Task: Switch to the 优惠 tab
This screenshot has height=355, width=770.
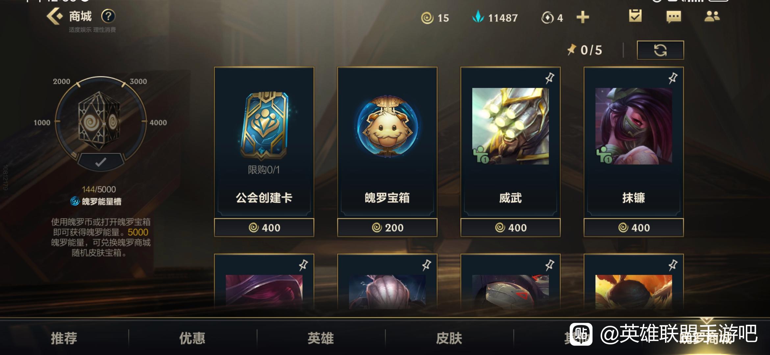Action: (192, 338)
